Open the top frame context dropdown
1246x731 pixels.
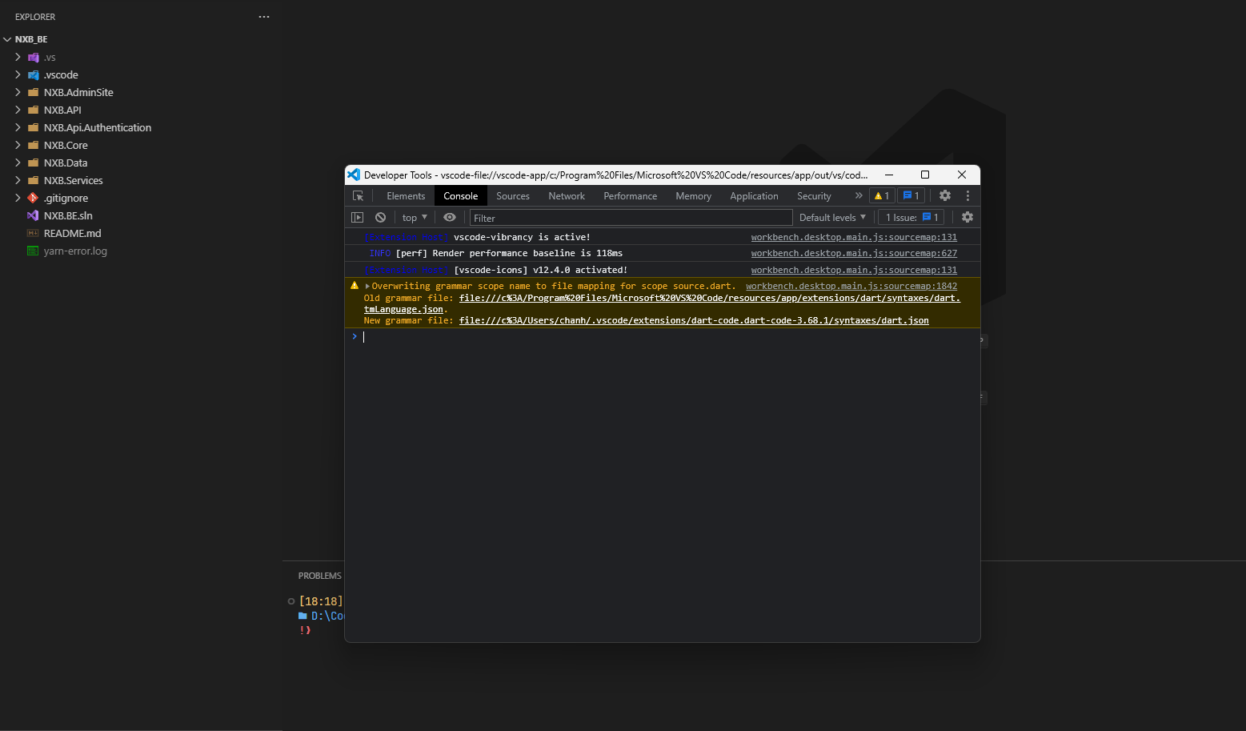point(414,217)
